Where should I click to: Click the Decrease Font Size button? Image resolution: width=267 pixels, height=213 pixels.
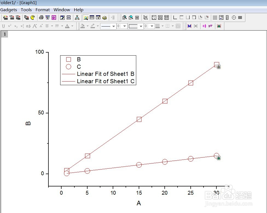(41, 26)
